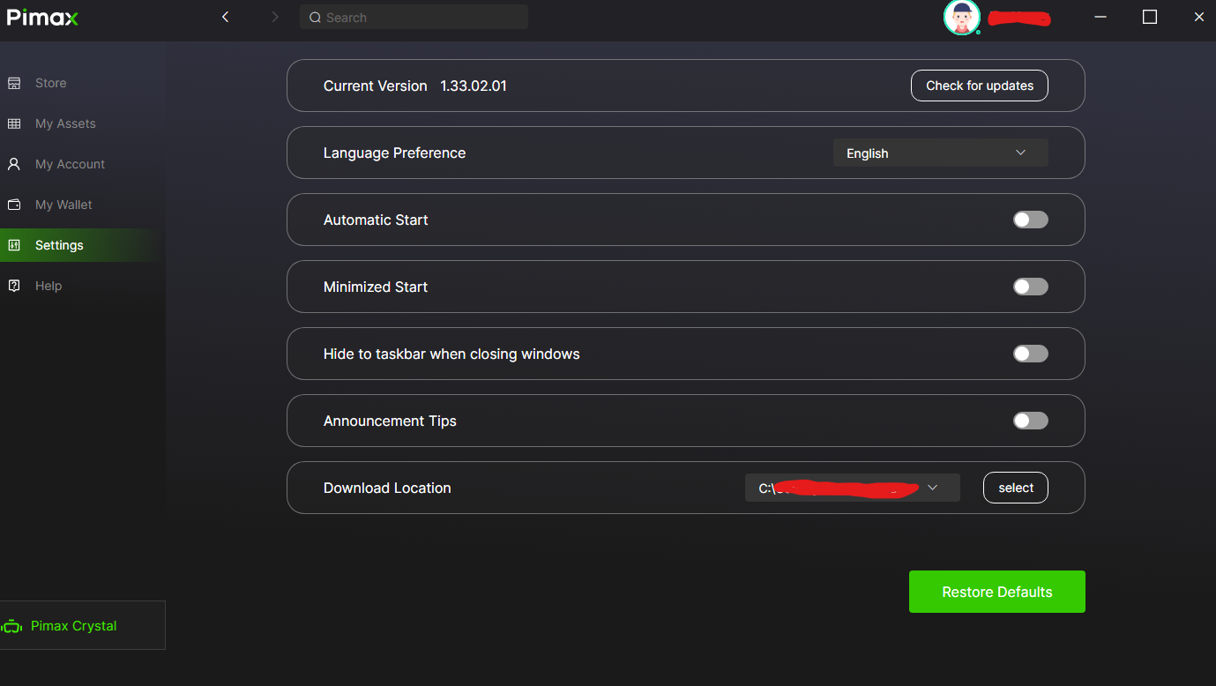Open the Language Preference English dropdown
The image size is (1216, 686).
pos(941,153)
